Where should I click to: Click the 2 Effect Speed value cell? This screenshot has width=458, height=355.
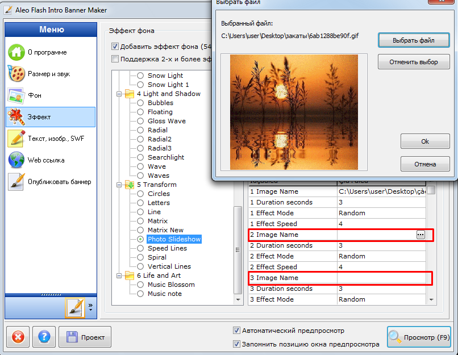tap(381, 267)
